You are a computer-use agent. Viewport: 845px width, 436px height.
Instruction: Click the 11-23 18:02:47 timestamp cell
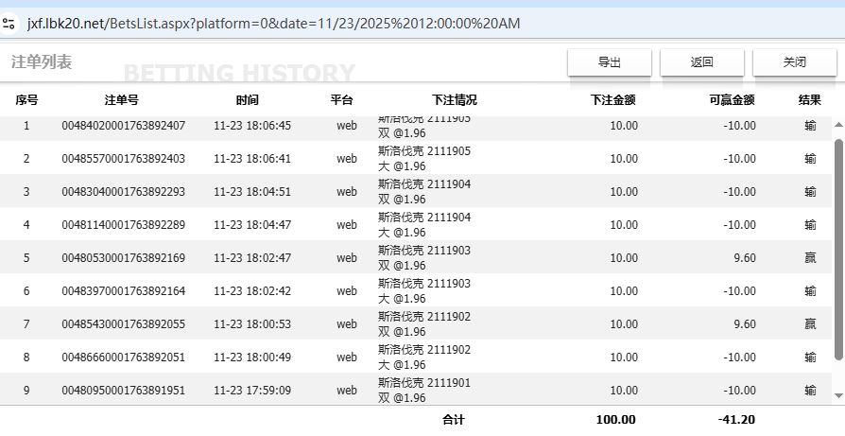(x=252, y=258)
